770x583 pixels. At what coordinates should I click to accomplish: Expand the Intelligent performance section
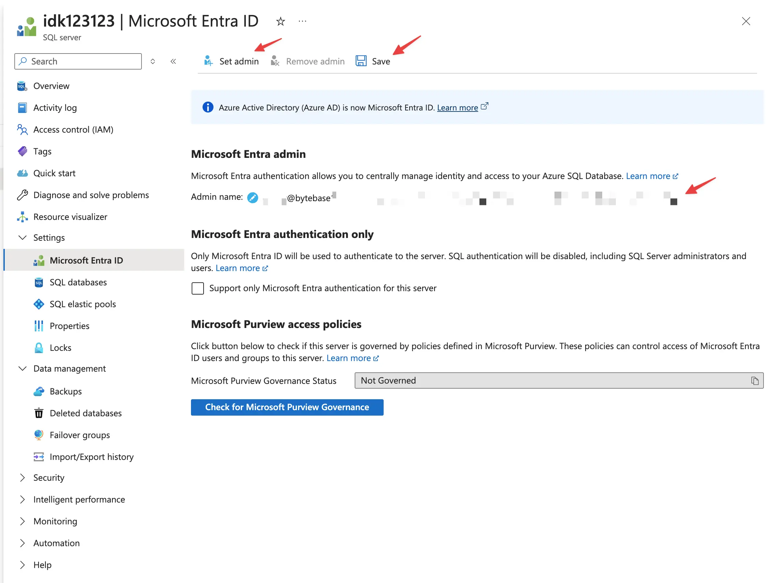pos(22,500)
